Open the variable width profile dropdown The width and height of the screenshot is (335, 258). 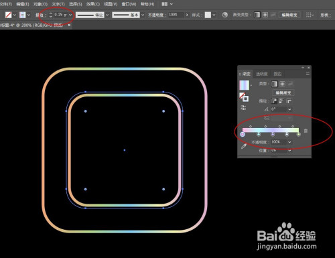(x=107, y=15)
